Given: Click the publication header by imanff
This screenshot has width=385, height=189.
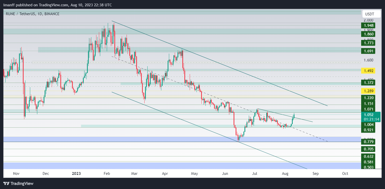Looking at the screenshot, I should point(58,5).
